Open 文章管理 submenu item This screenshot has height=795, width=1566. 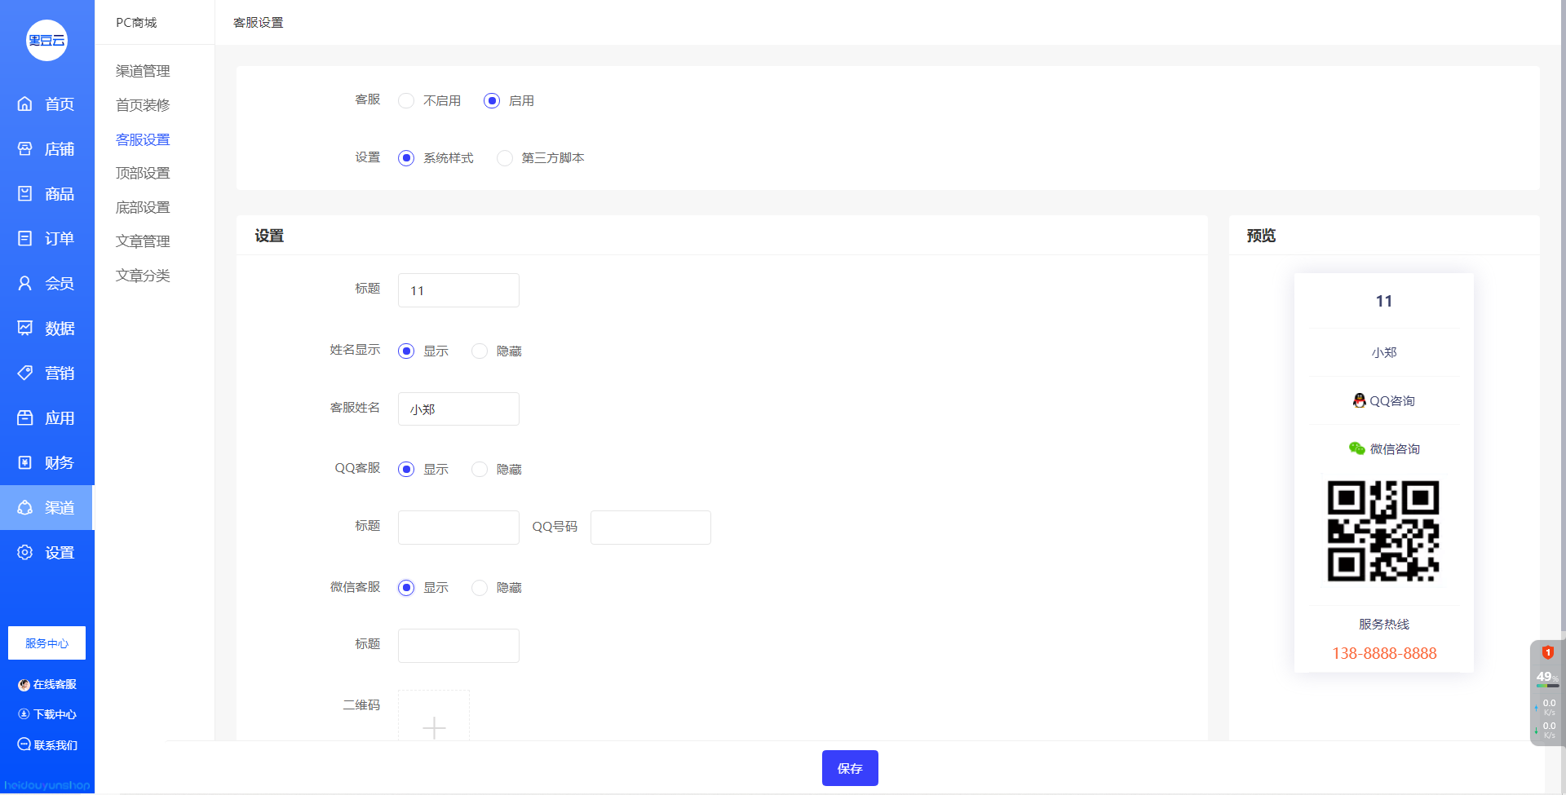(x=143, y=241)
